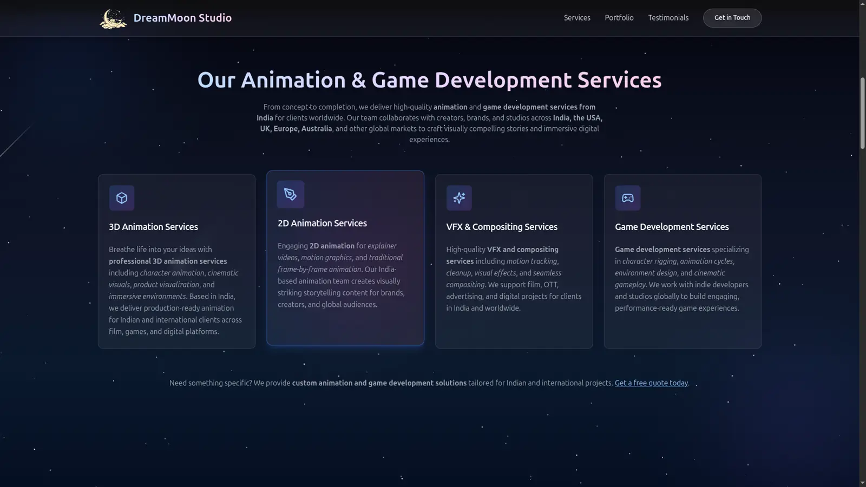866x487 pixels.
Task: Open the Portfolio nav item
Action: click(619, 18)
